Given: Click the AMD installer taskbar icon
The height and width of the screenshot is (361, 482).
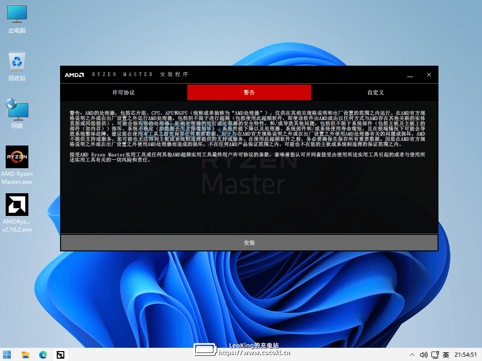Looking at the screenshot, I should (61, 355).
